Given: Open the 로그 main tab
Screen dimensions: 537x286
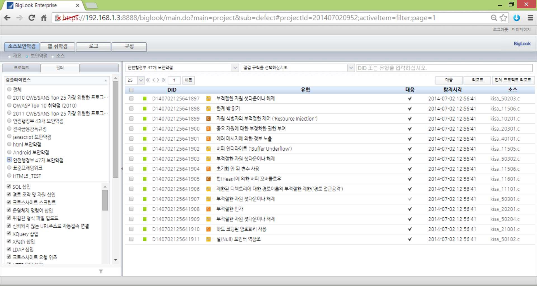Looking at the screenshot, I should (x=93, y=46).
